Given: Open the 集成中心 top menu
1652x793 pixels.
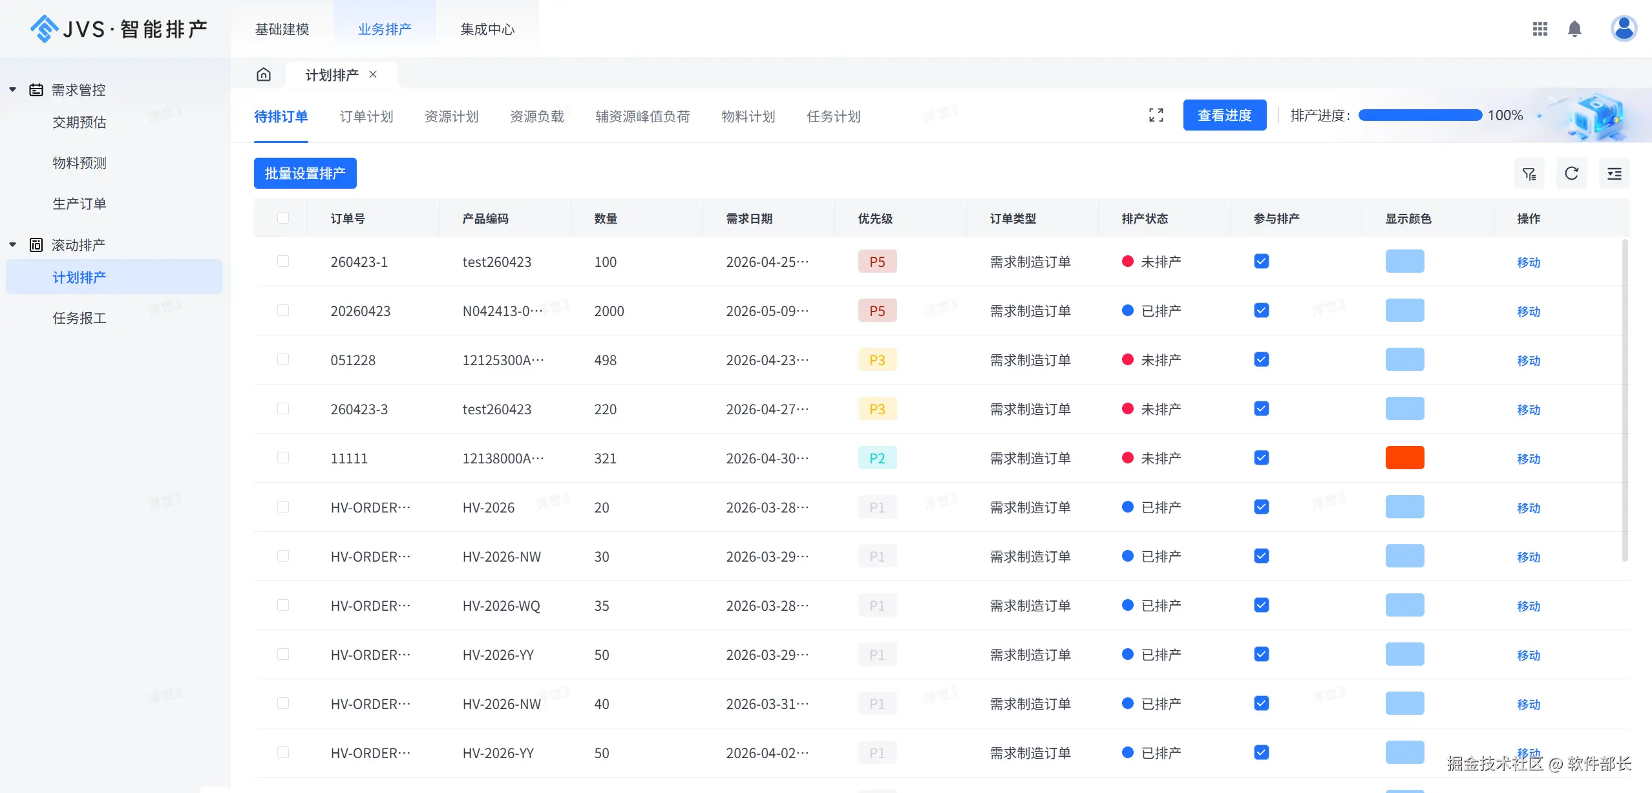Looking at the screenshot, I should [487, 29].
